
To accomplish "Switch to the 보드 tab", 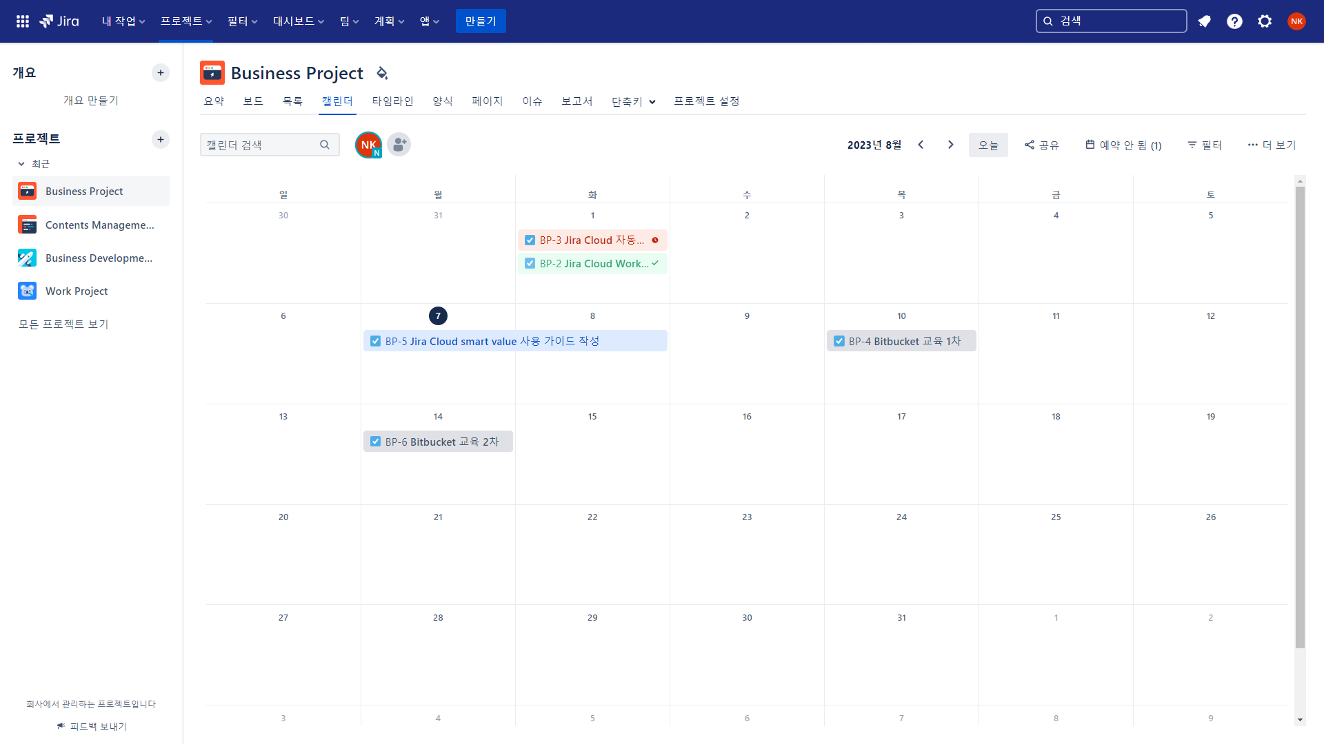I will click(253, 101).
